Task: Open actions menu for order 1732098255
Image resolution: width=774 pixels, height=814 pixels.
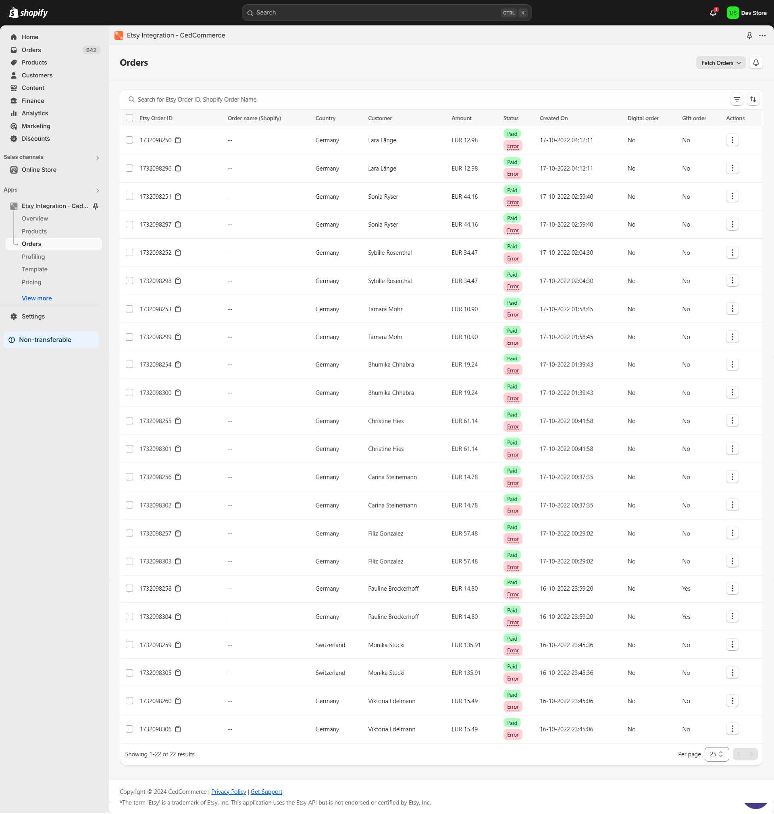Action: pyautogui.click(x=732, y=421)
